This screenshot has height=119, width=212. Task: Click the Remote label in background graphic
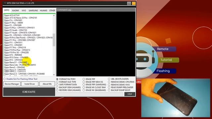pyautogui.click(x=163, y=49)
